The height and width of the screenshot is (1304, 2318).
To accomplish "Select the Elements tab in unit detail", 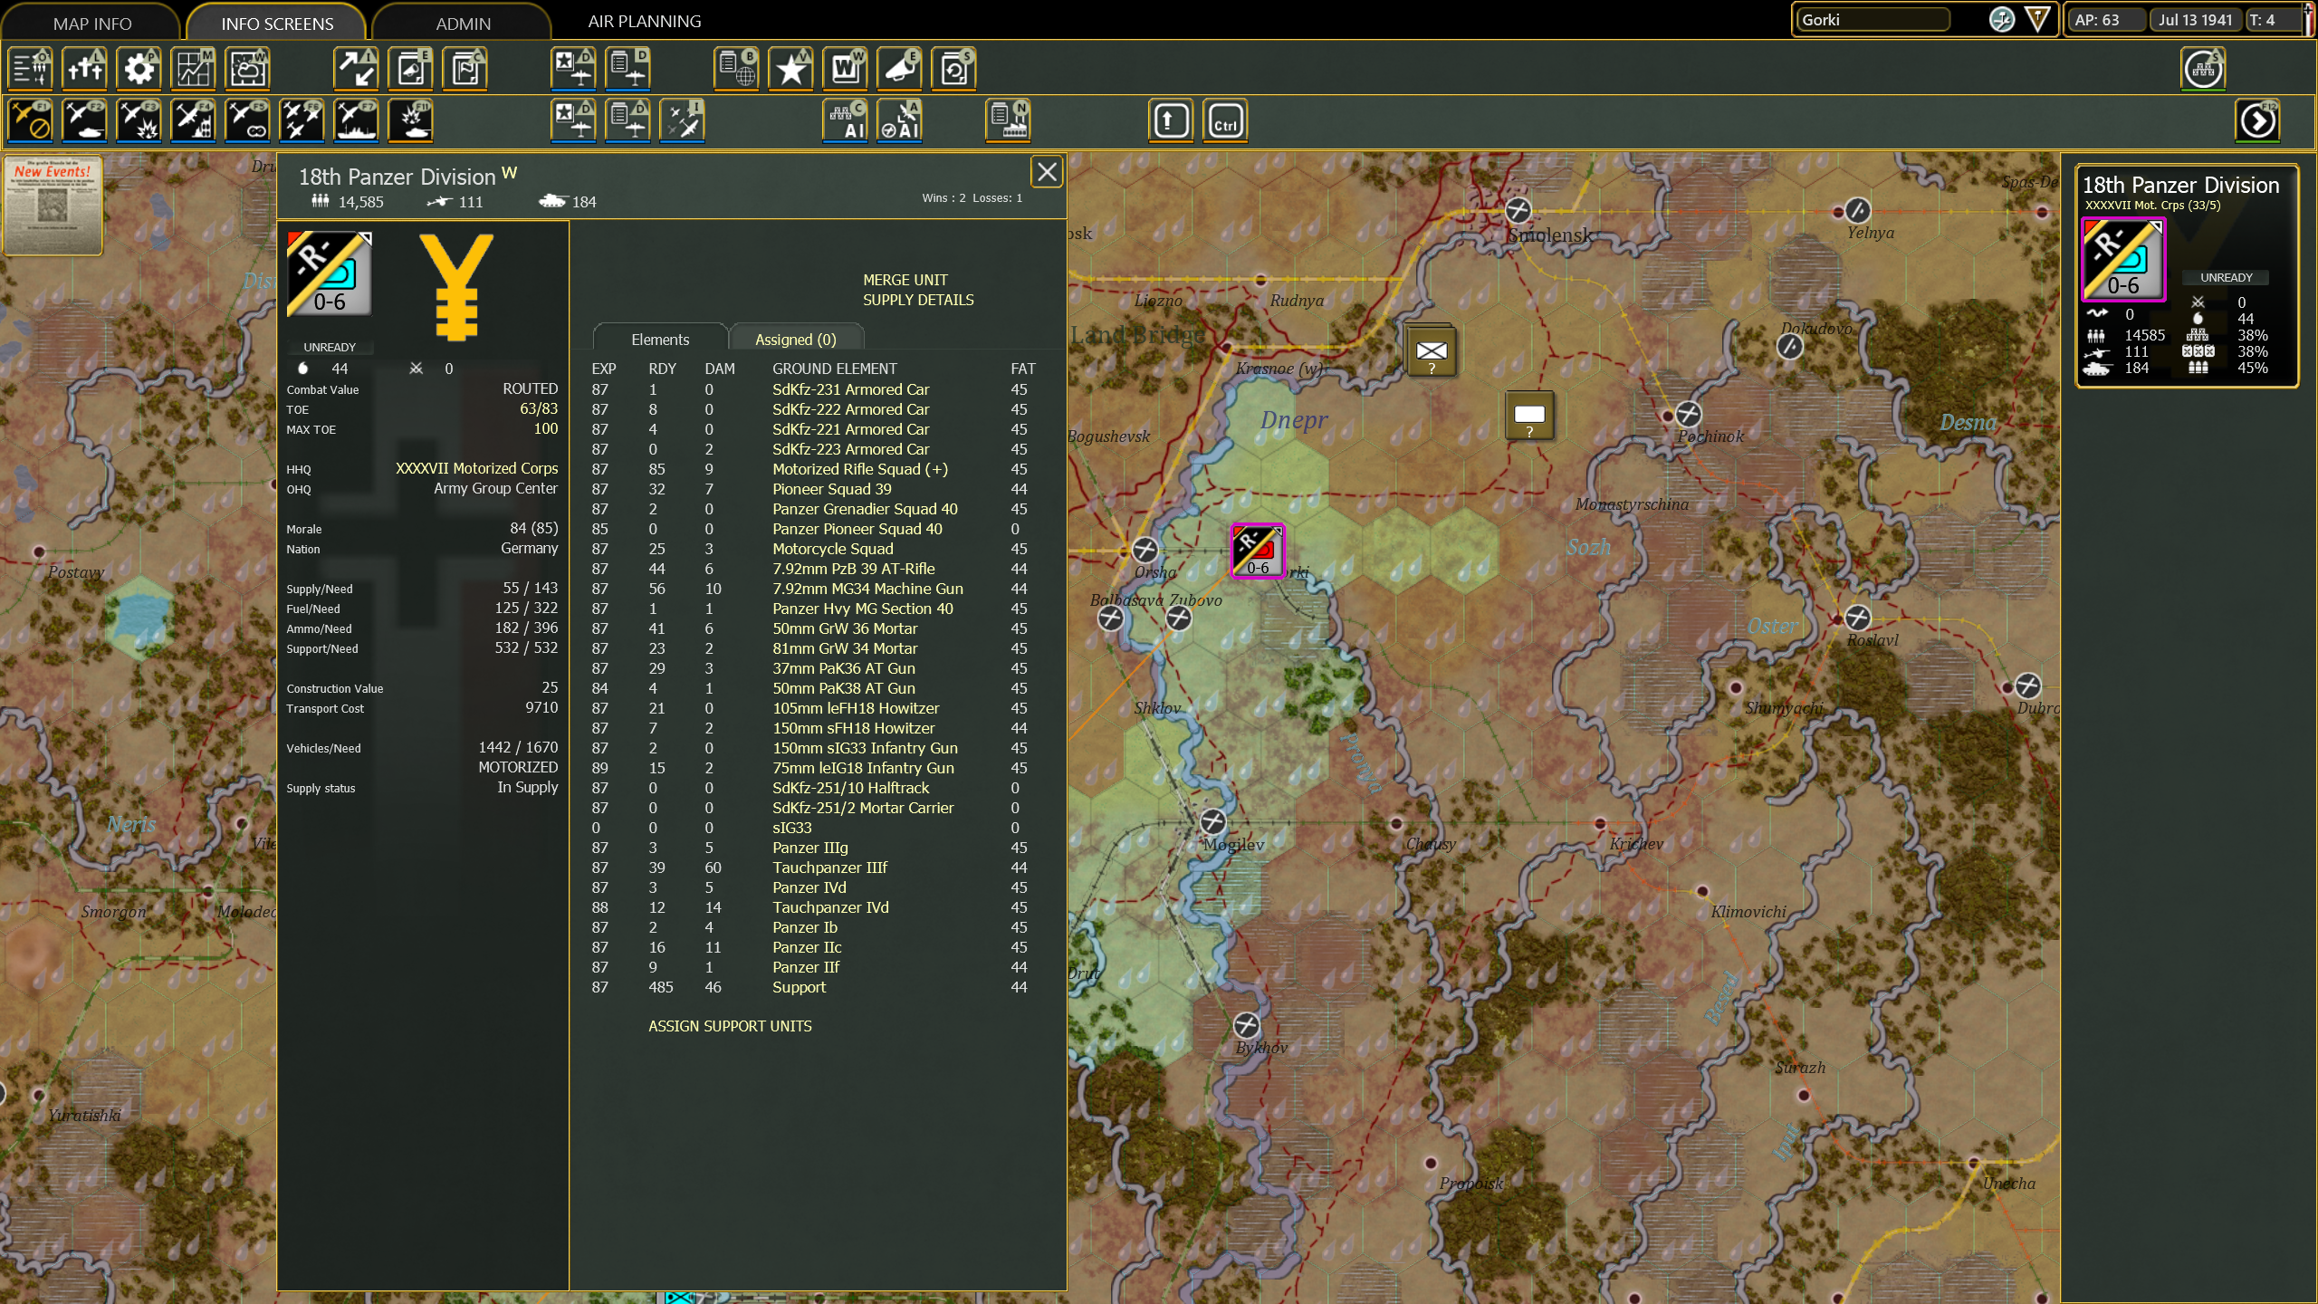I will (660, 339).
